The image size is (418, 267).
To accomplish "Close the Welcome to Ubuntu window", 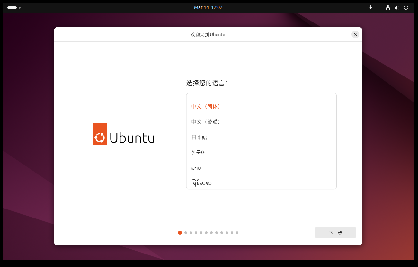I will click(355, 34).
